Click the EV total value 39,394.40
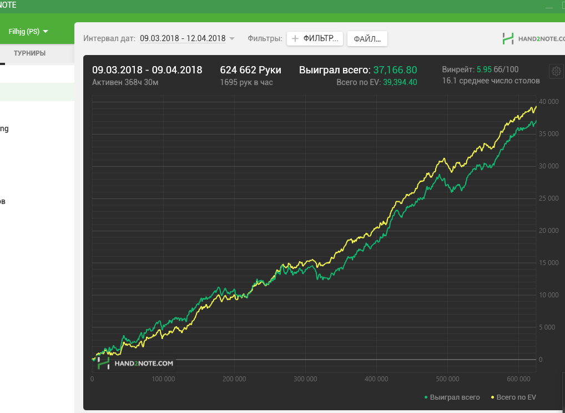 pyautogui.click(x=400, y=82)
